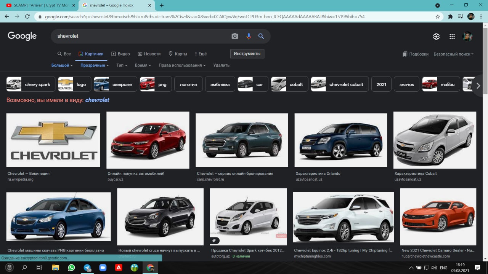Viewport: 488px width, 274px height.
Task: Click the Инструменты button
Action: tap(247, 54)
